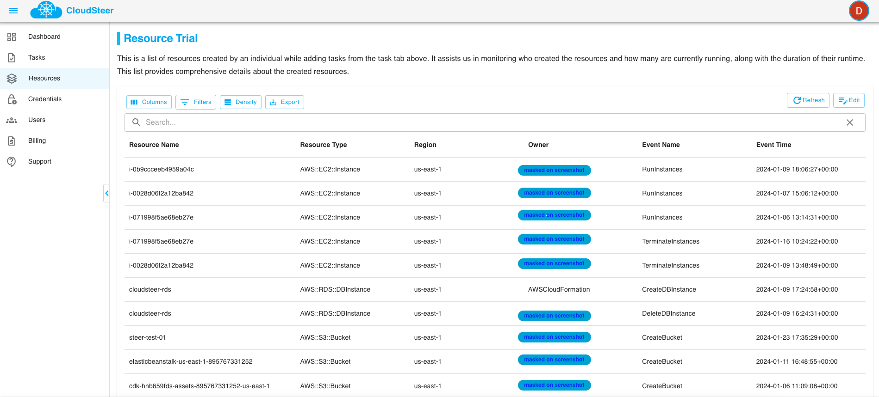Click the Credentials lock icon
The height and width of the screenshot is (397, 879).
(x=12, y=99)
